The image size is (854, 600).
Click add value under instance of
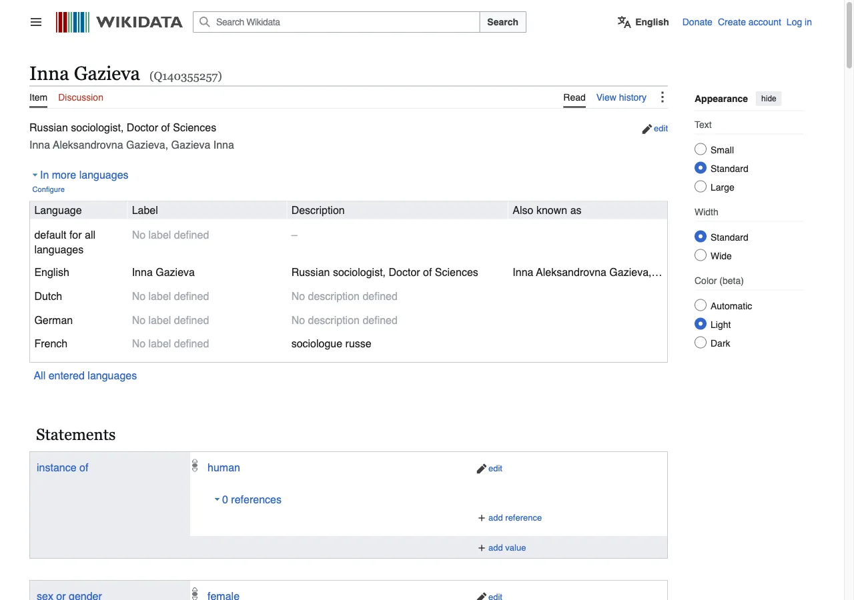(502, 547)
